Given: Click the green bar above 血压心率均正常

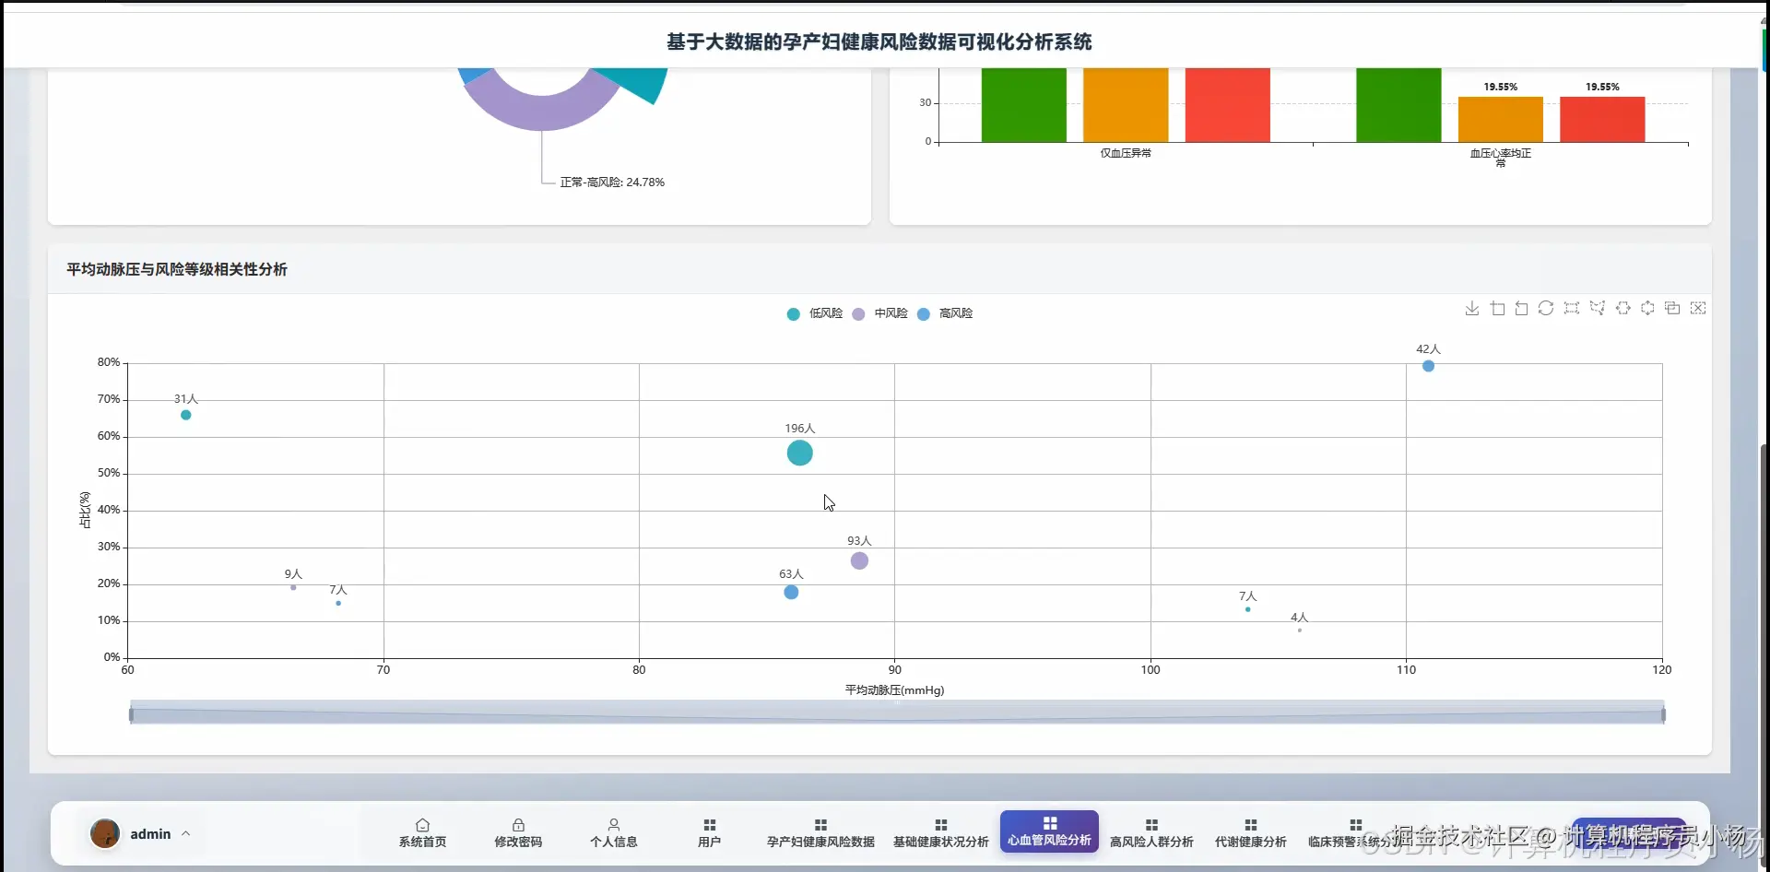Looking at the screenshot, I should tap(1398, 104).
